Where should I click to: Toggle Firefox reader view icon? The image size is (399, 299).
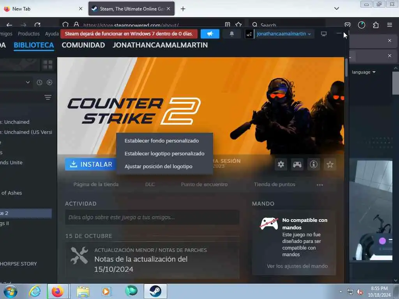pos(228,25)
